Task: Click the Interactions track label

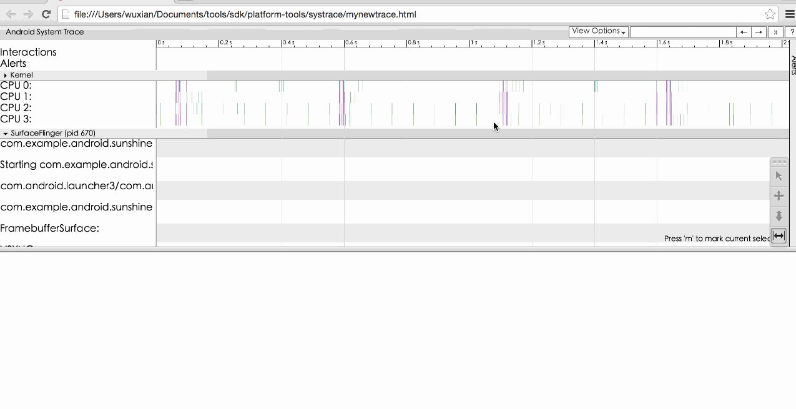Action: tap(29, 52)
